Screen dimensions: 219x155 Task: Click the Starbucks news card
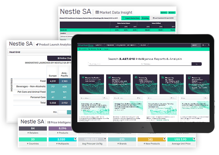[195, 108]
